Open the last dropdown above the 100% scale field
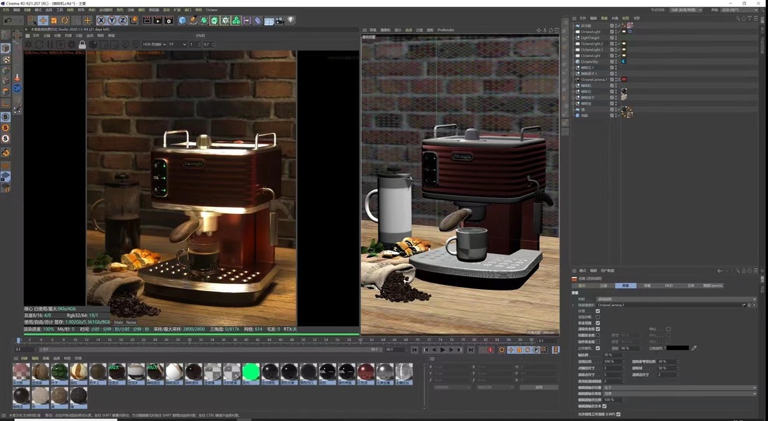768x421 pixels. 680,393
